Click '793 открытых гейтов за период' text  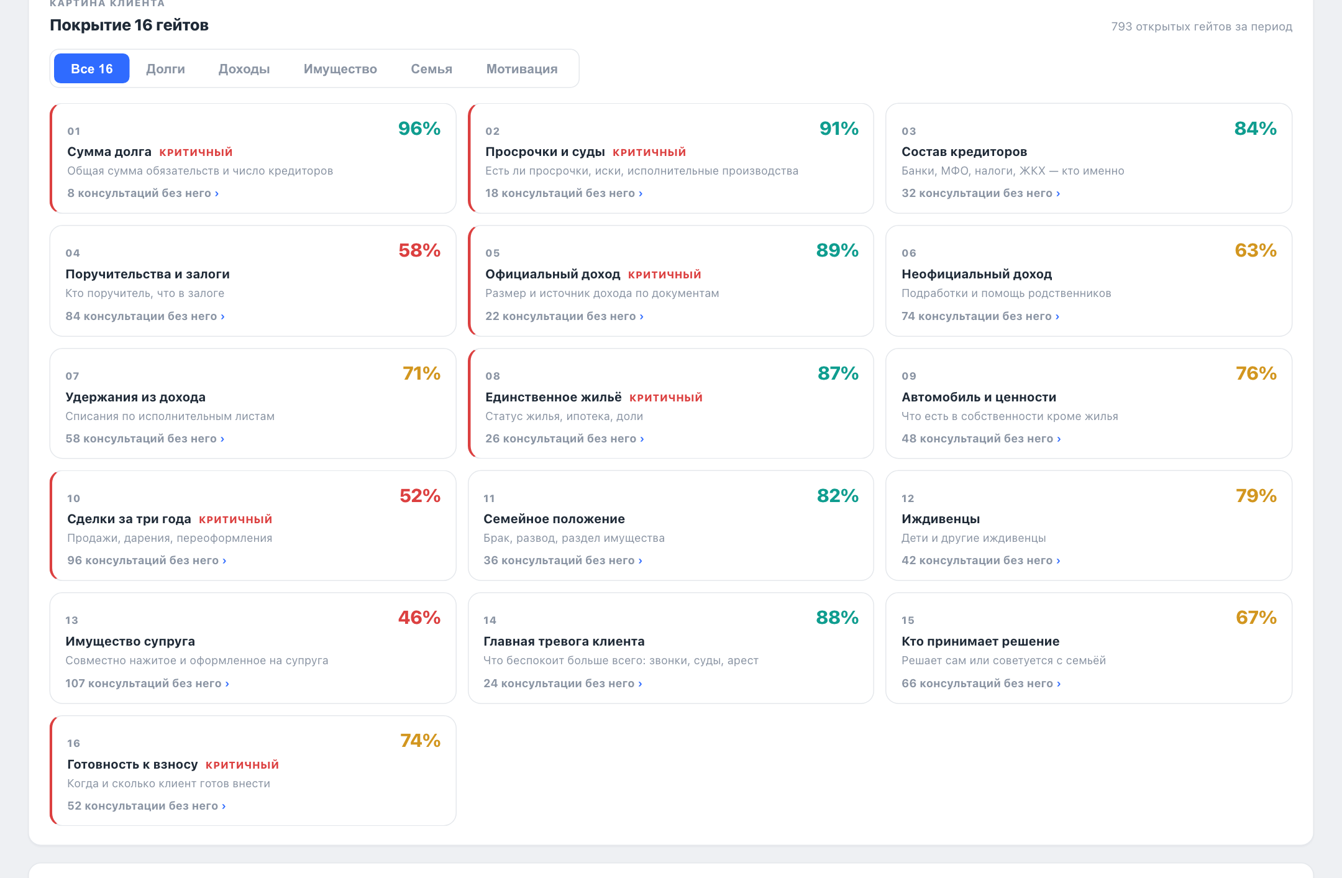[1202, 27]
